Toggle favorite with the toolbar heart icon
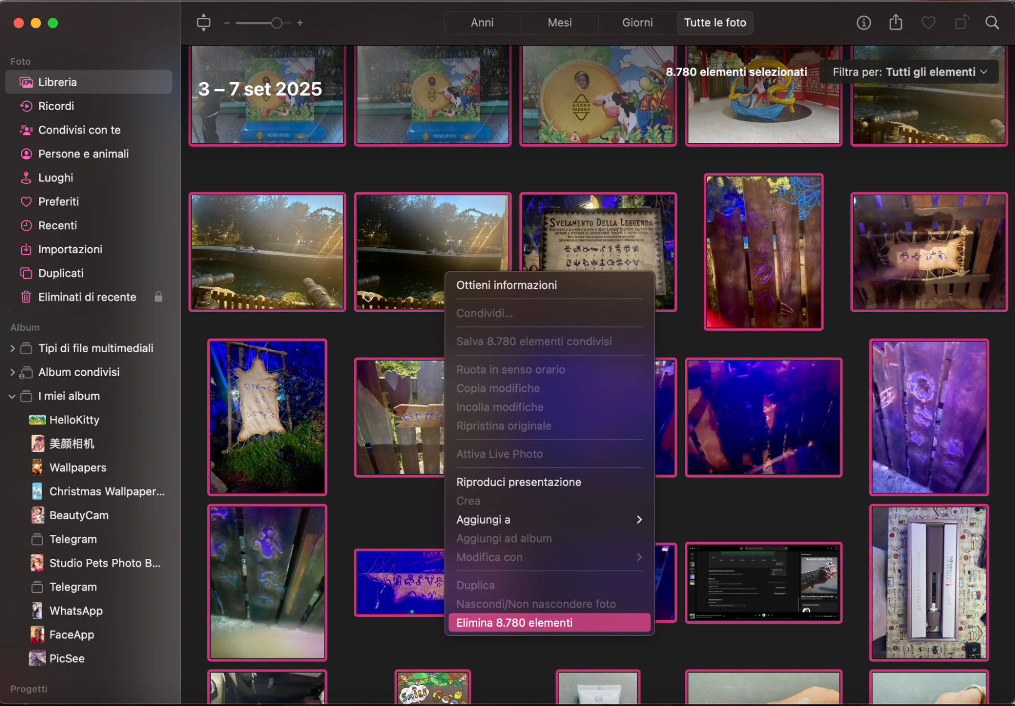Image resolution: width=1015 pixels, height=706 pixels. [x=929, y=22]
